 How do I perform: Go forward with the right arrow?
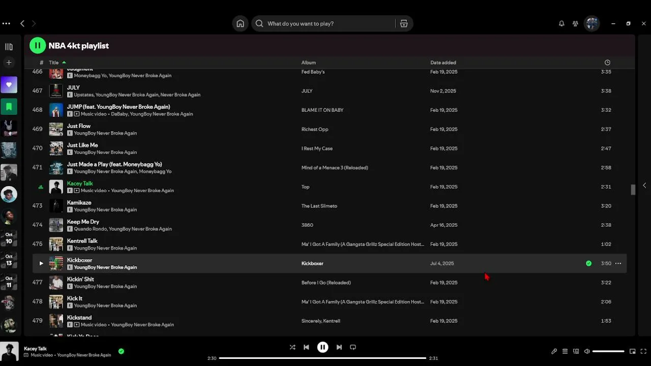pyautogui.click(x=34, y=23)
